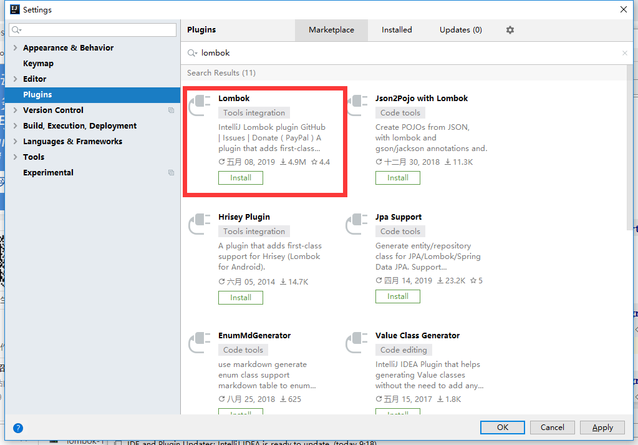The width and height of the screenshot is (638, 445).
Task: Click Lombok's 4.9M downloads count
Action: pyautogui.click(x=293, y=162)
